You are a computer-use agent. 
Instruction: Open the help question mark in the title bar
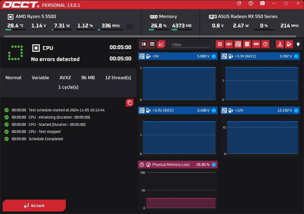pyautogui.click(x=251, y=3)
